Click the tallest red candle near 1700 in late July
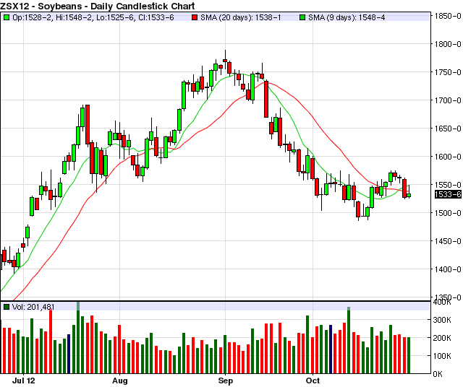Screen dimensions: 463x387 coord(88,125)
